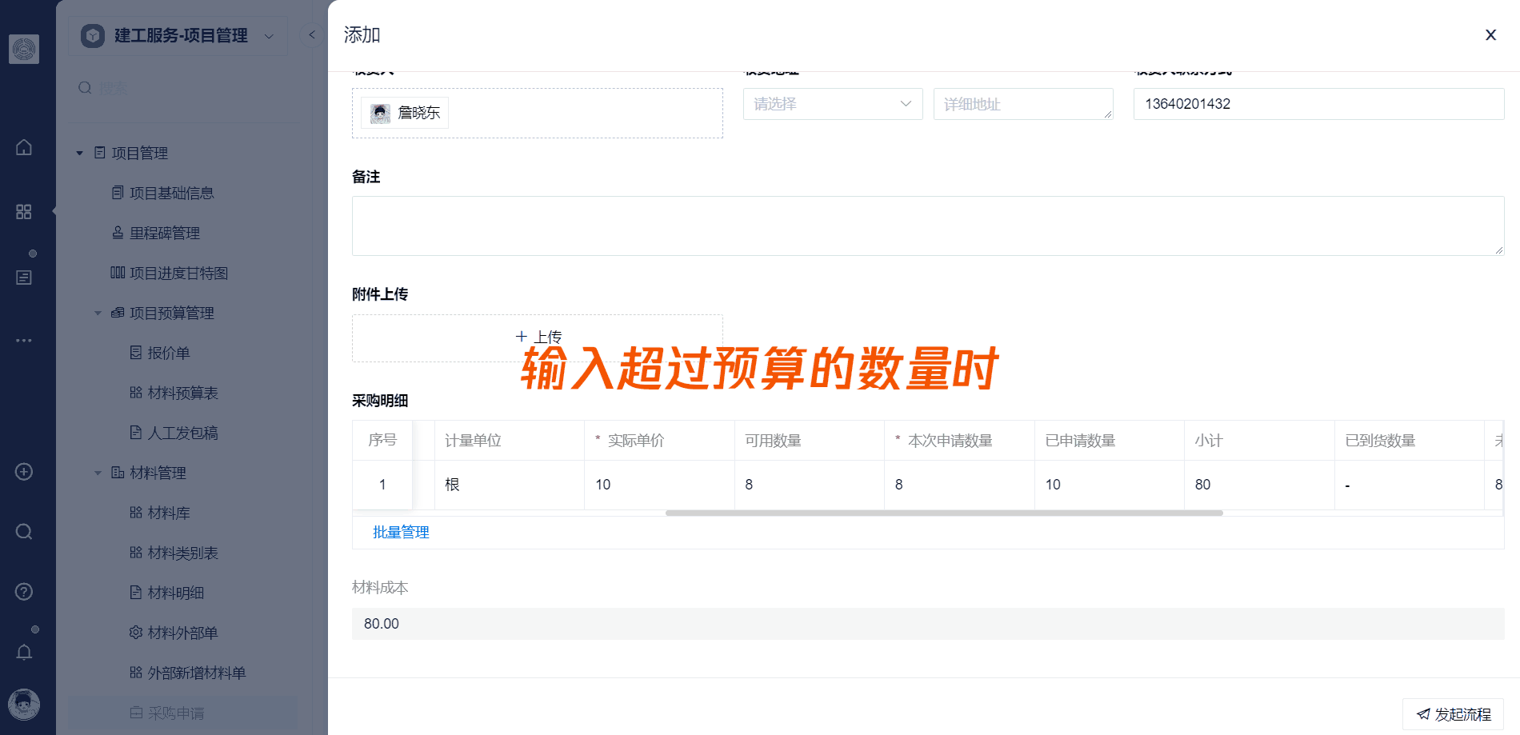Click the workspace logo icon next to 建工服务-项目管理
This screenshot has height=735, width=1520.
pyautogui.click(x=94, y=35)
